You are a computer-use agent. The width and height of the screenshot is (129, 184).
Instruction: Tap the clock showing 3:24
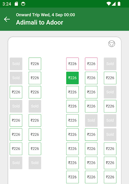7,4
